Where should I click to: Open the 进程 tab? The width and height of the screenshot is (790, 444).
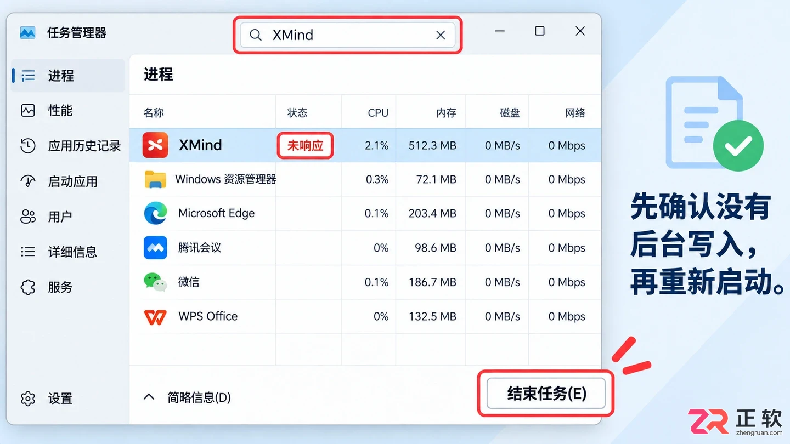[x=69, y=75]
